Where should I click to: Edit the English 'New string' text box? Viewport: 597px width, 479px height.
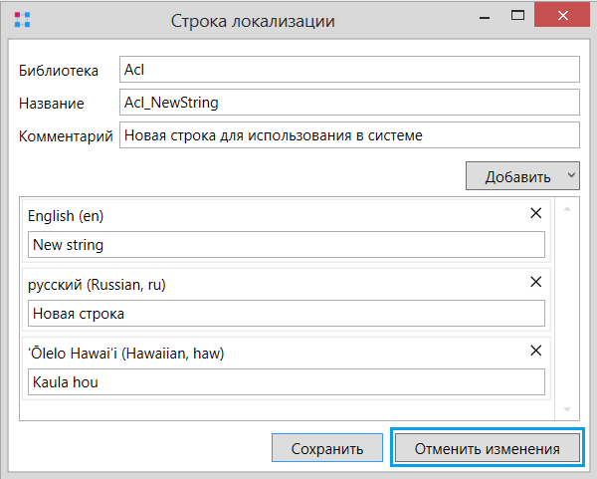[287, 245]
